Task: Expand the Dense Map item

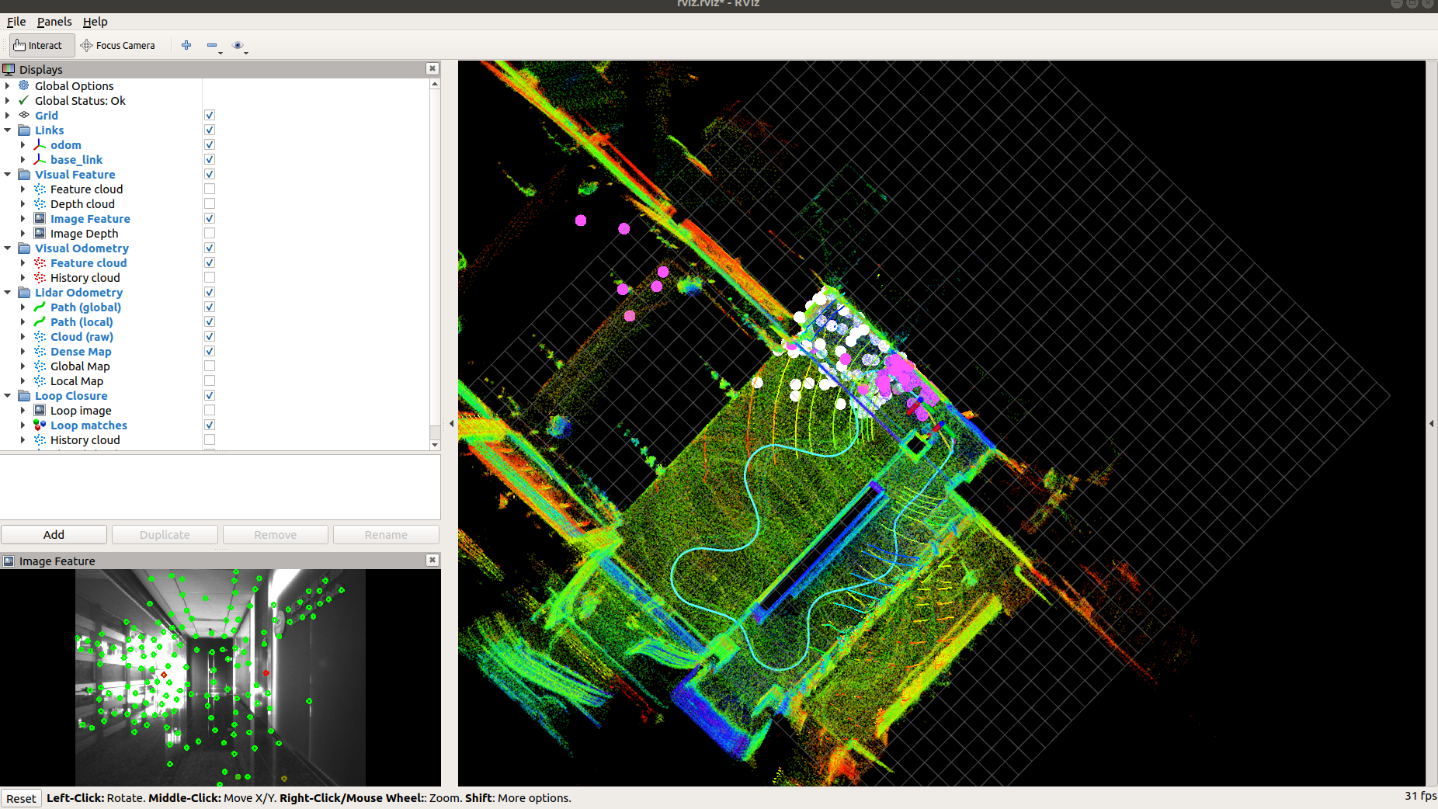Action: click(23, 351)
